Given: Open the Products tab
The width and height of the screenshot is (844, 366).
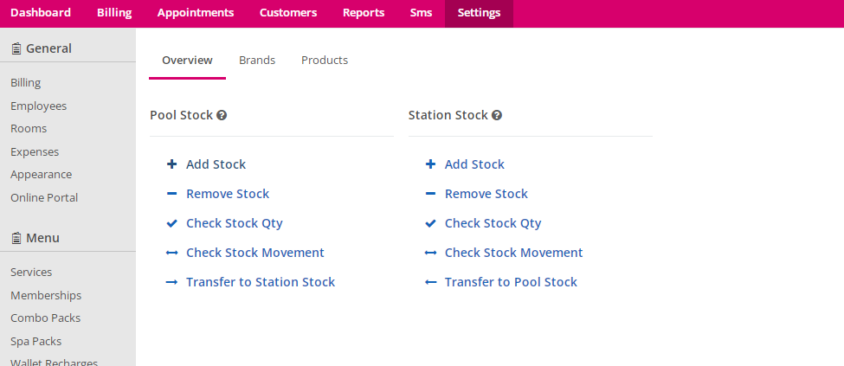Looking at the screenshot, I should (x=325, y=61).
